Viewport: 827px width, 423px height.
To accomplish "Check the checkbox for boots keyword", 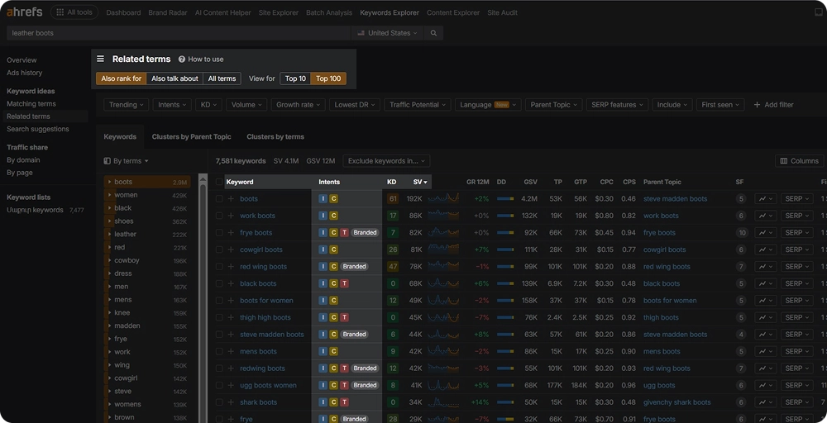I will coord(219,198).
